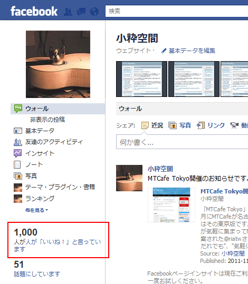The width and height of the screenshot is (248, 284).
Task: Open ノート sidebar item
Action: [34, 164]
